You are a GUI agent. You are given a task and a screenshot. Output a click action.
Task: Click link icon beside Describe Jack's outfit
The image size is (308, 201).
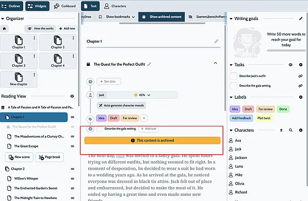[x=300, y=76]
